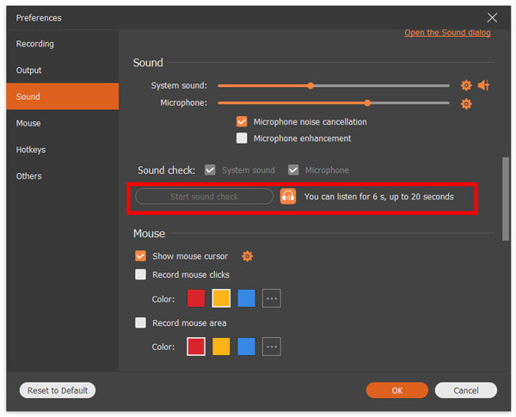Select the Sound sidebar item

coord(63,96)
